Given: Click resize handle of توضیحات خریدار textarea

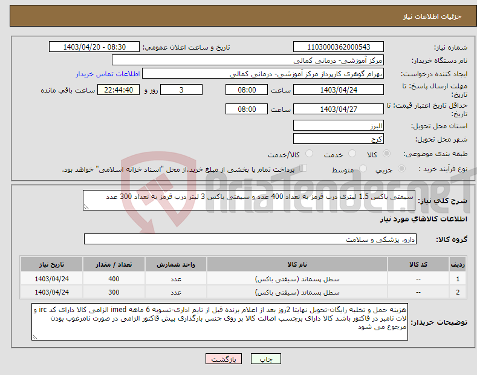Looking at the screenshot, I should pos(35,337).
